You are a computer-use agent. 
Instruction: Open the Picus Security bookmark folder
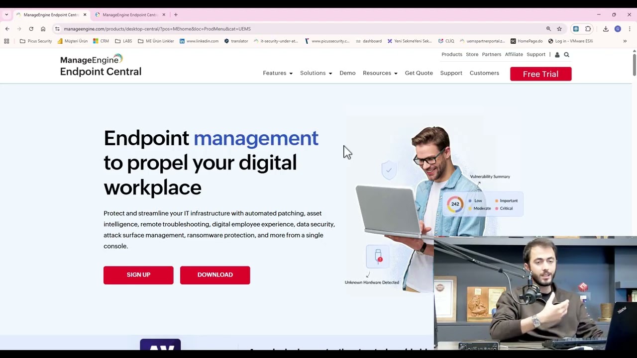36,41
